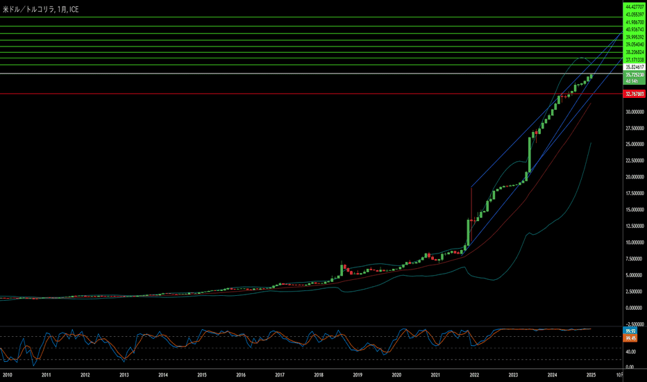Viewport: 647px width, 382px height.
Task: Click the 40.936743 green price label
Action: point(635,30)
